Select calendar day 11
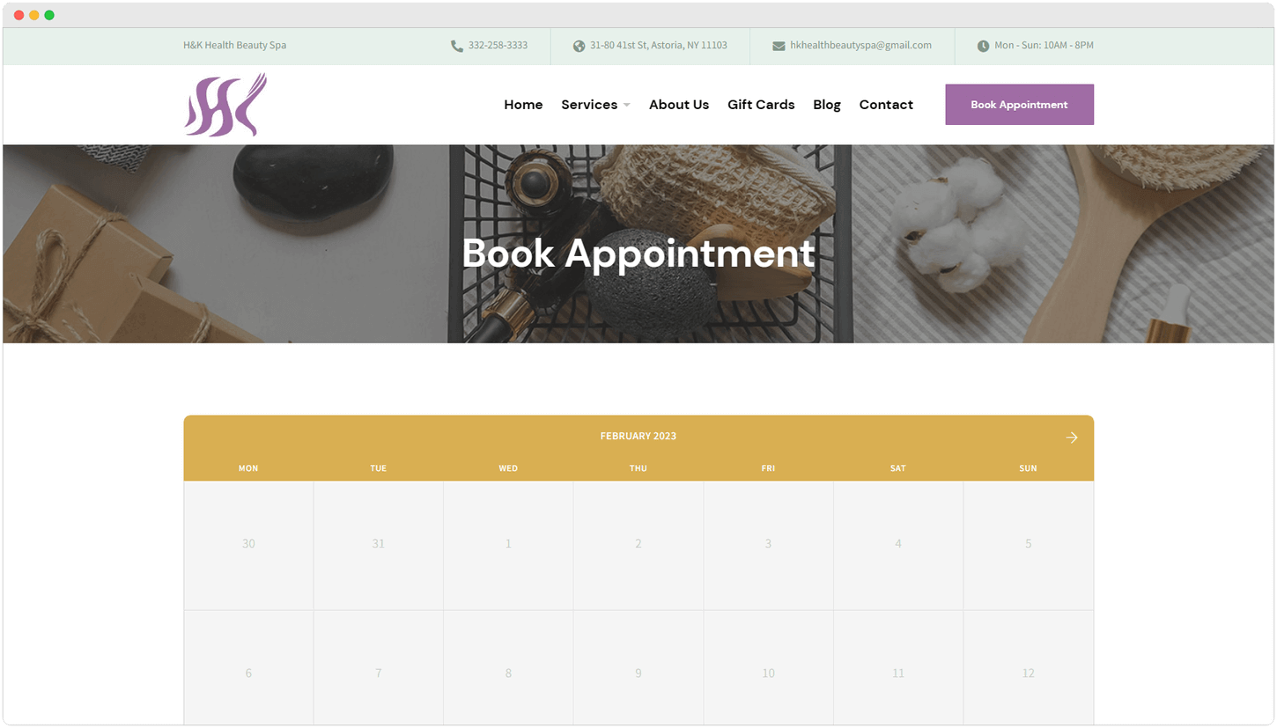Viewport: 1277px width, 728px height. (x=898, y=668)
